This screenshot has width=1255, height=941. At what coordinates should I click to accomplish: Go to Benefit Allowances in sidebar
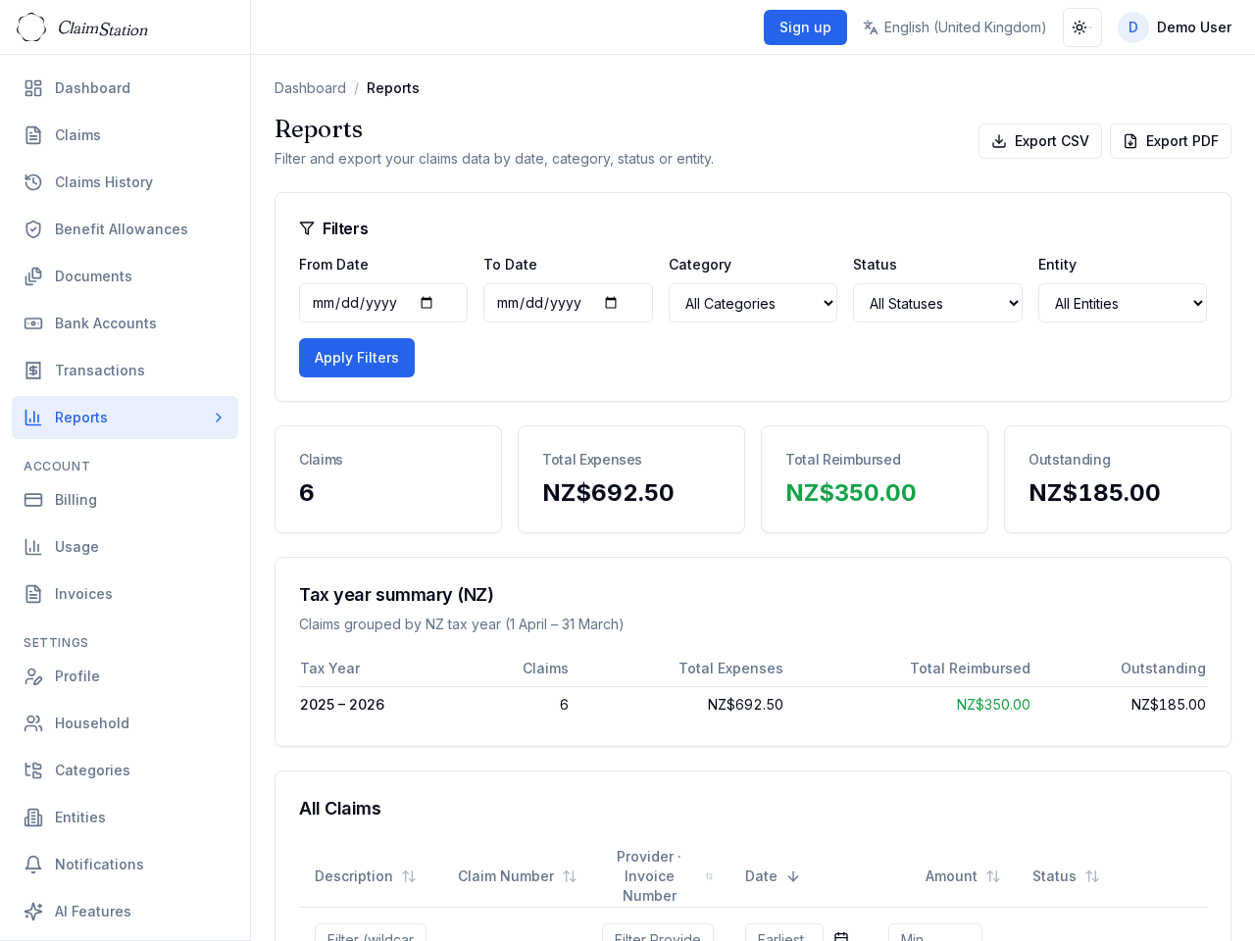(x=121, y=229)
